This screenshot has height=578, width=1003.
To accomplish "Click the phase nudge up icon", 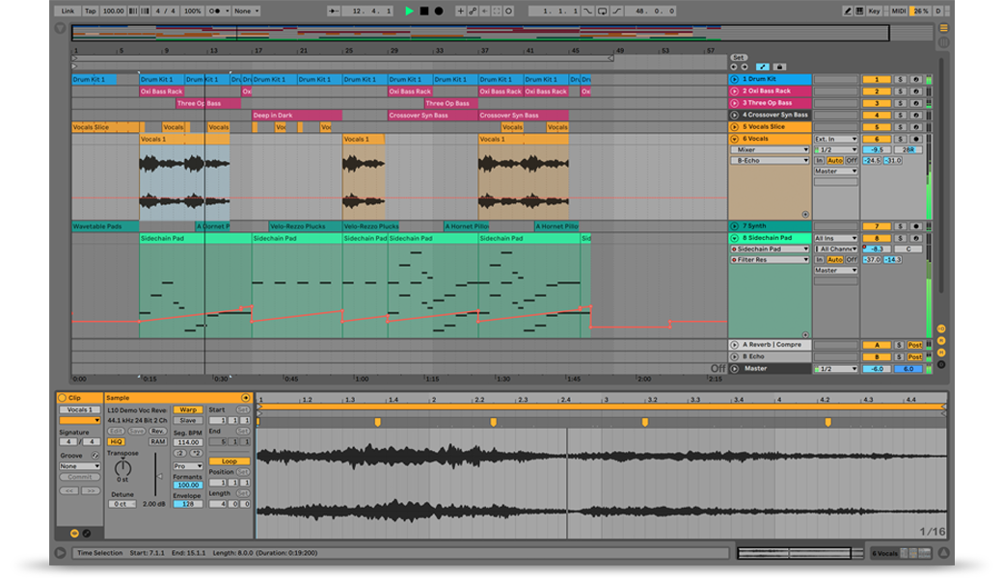I will click(145, 11).
